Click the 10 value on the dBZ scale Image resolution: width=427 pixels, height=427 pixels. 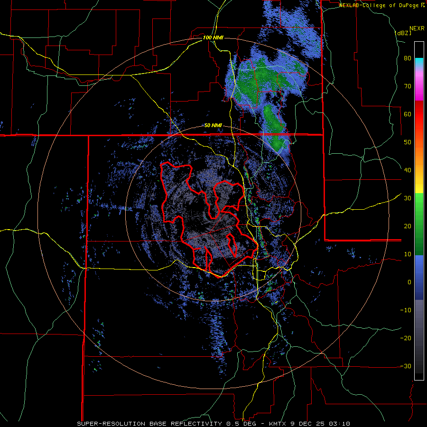click(x=408, y=254)
